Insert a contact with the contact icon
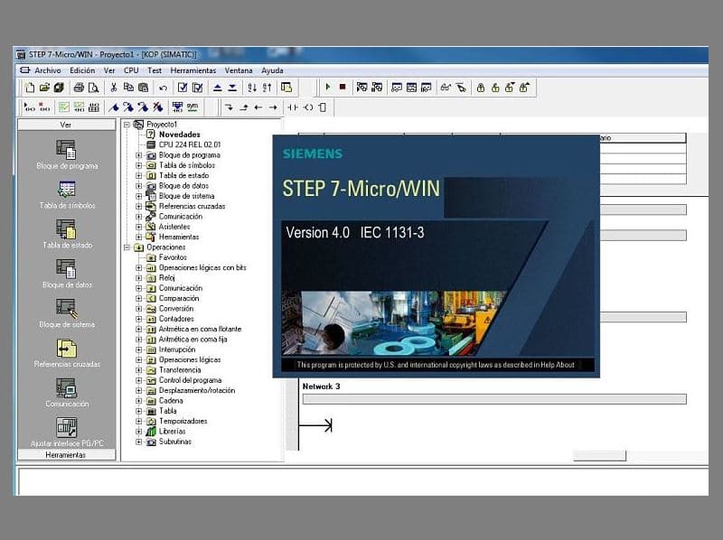 pos(293,107)
